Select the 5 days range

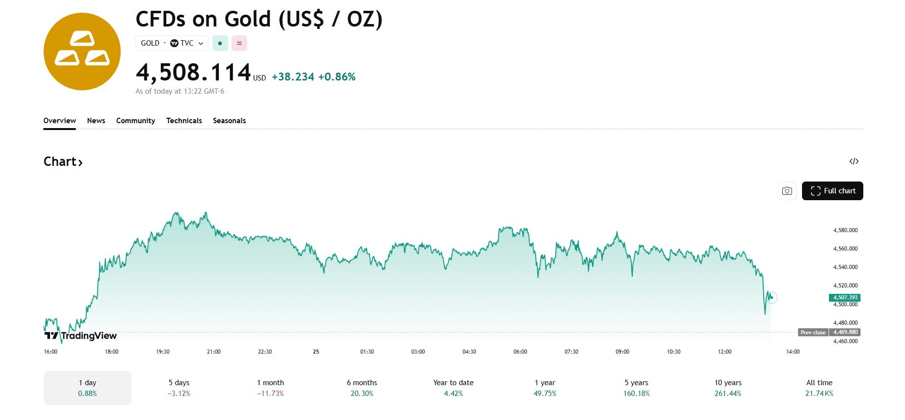[179, 388]
